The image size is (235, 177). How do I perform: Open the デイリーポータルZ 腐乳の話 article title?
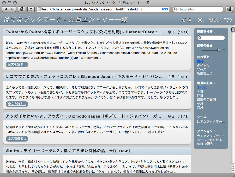[55, 151]
